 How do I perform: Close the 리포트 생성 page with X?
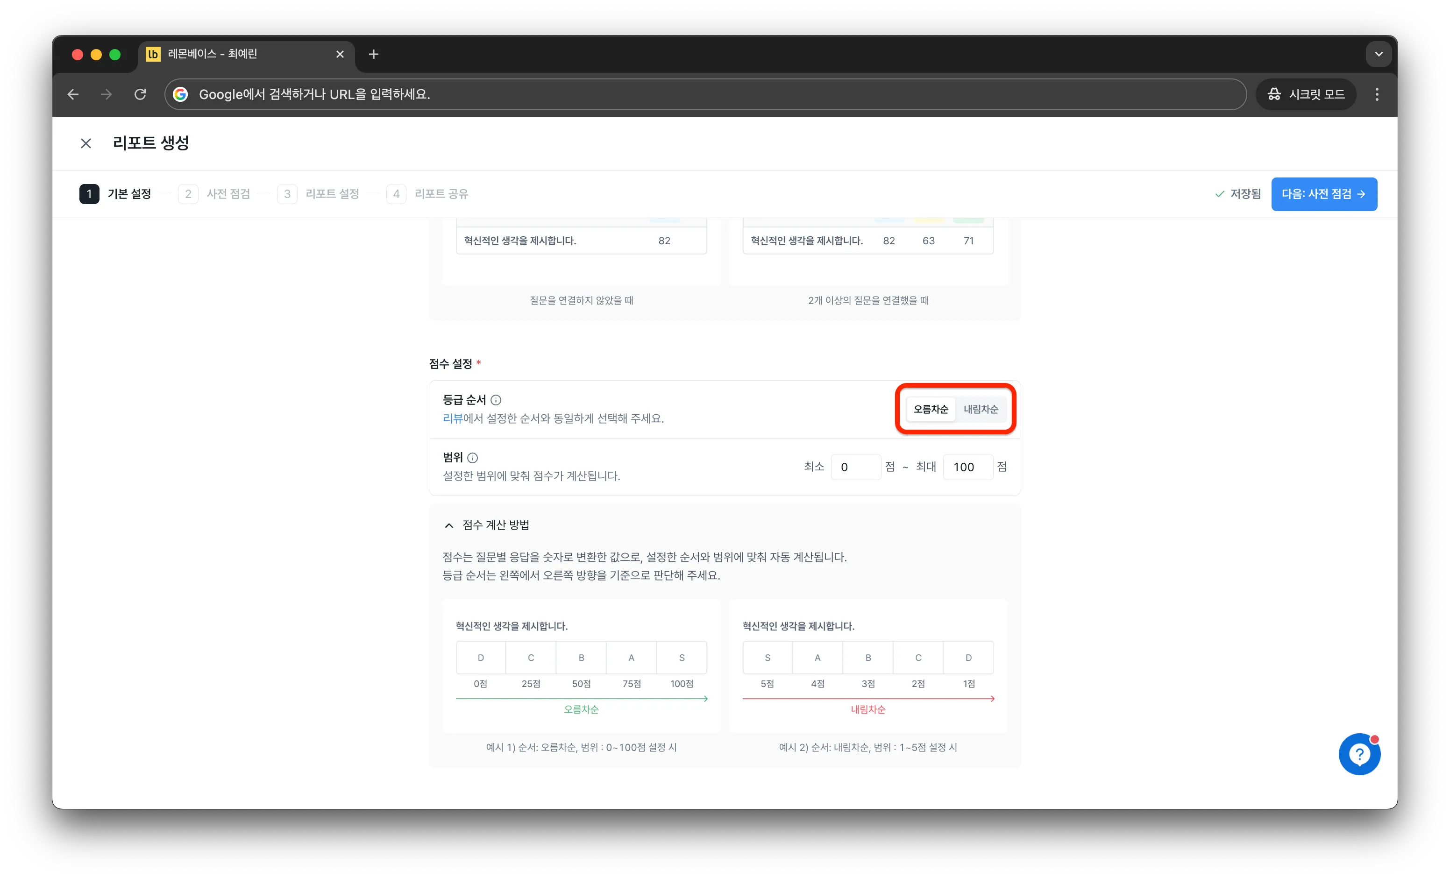point(86,143)
